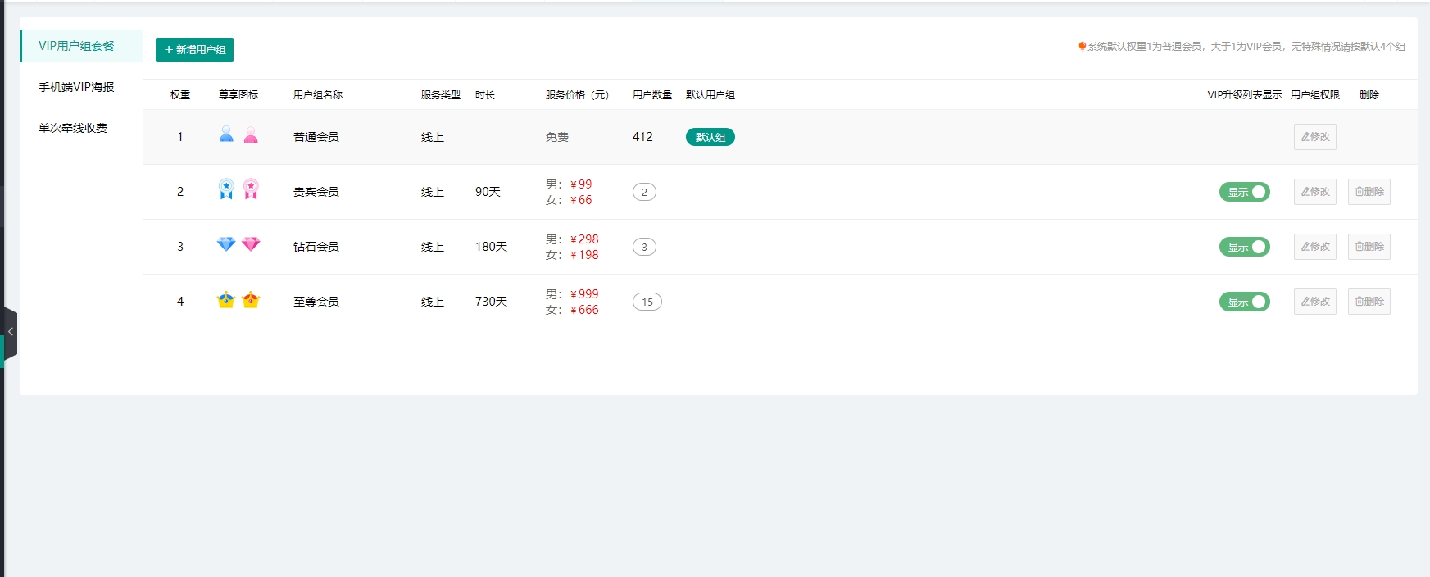Click the 普通会员 group name
The height and width of the screenshot is (577, 1430).
click(316, 137)
